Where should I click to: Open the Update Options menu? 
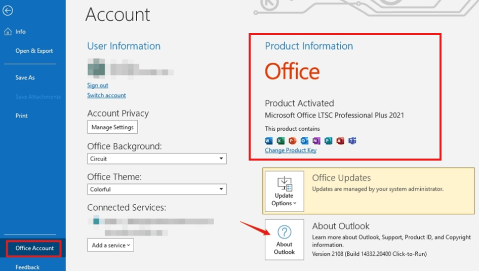point(284,191)
